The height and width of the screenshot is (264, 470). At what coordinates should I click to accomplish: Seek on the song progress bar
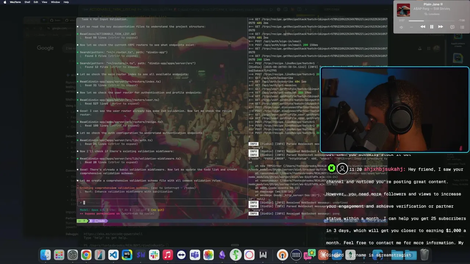pos(431,21)
